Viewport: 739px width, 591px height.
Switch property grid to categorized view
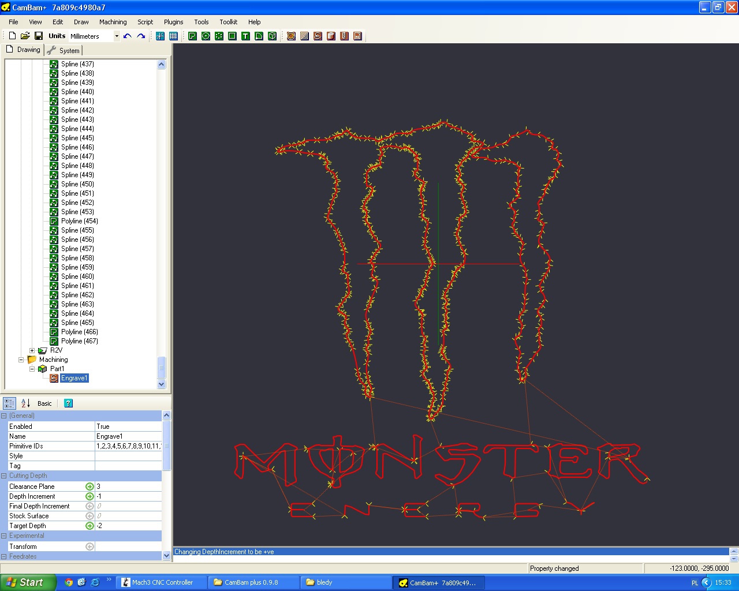tap(10, 403)
